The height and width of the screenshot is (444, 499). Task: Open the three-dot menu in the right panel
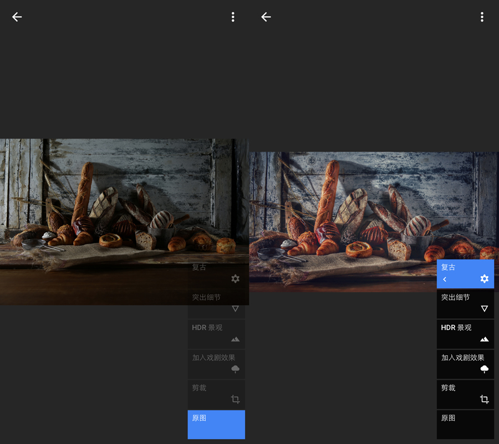[x=482, y=17]
